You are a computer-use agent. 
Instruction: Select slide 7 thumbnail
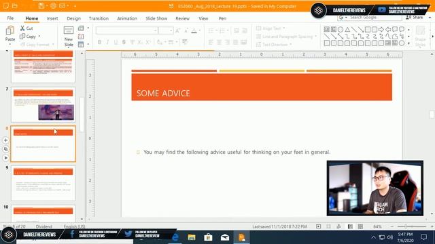point(43,105)
